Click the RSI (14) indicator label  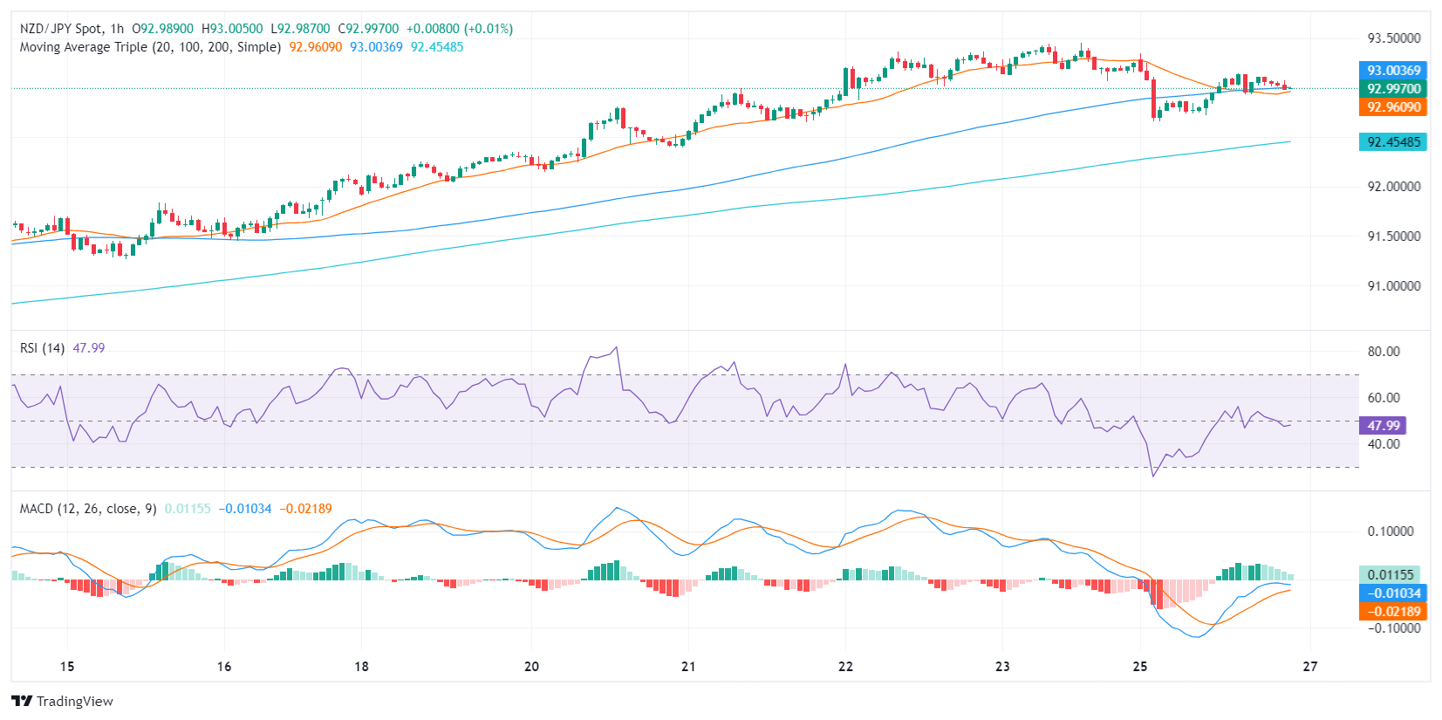click(42, 348)
